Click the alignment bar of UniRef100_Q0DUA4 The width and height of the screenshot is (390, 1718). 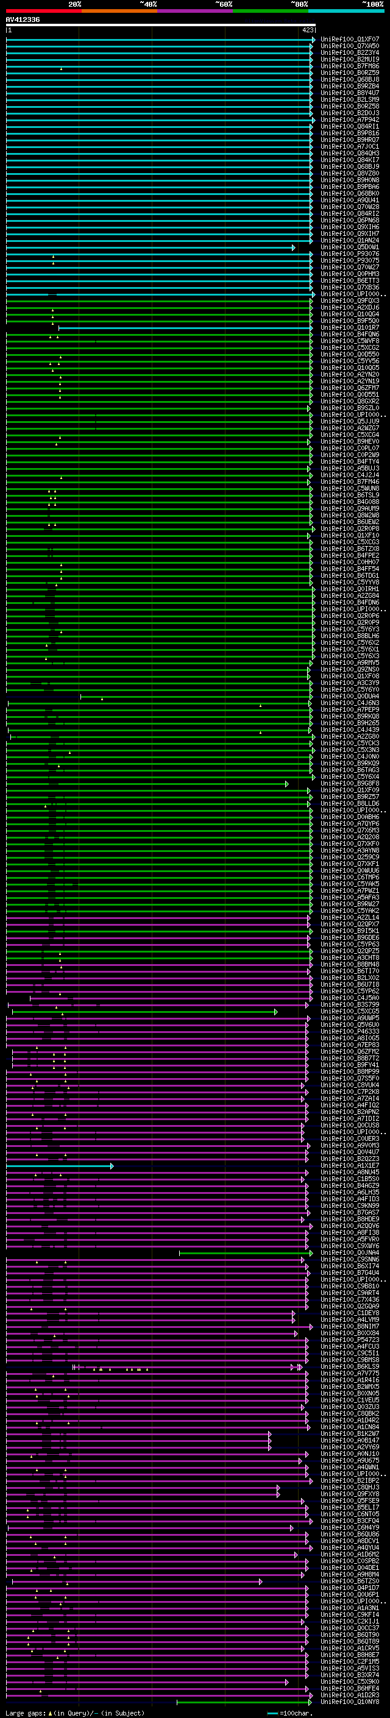196,696
